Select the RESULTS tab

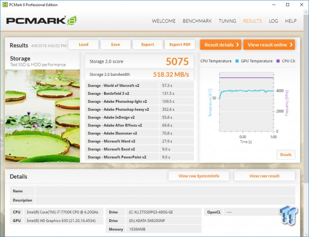click(252, 21)
